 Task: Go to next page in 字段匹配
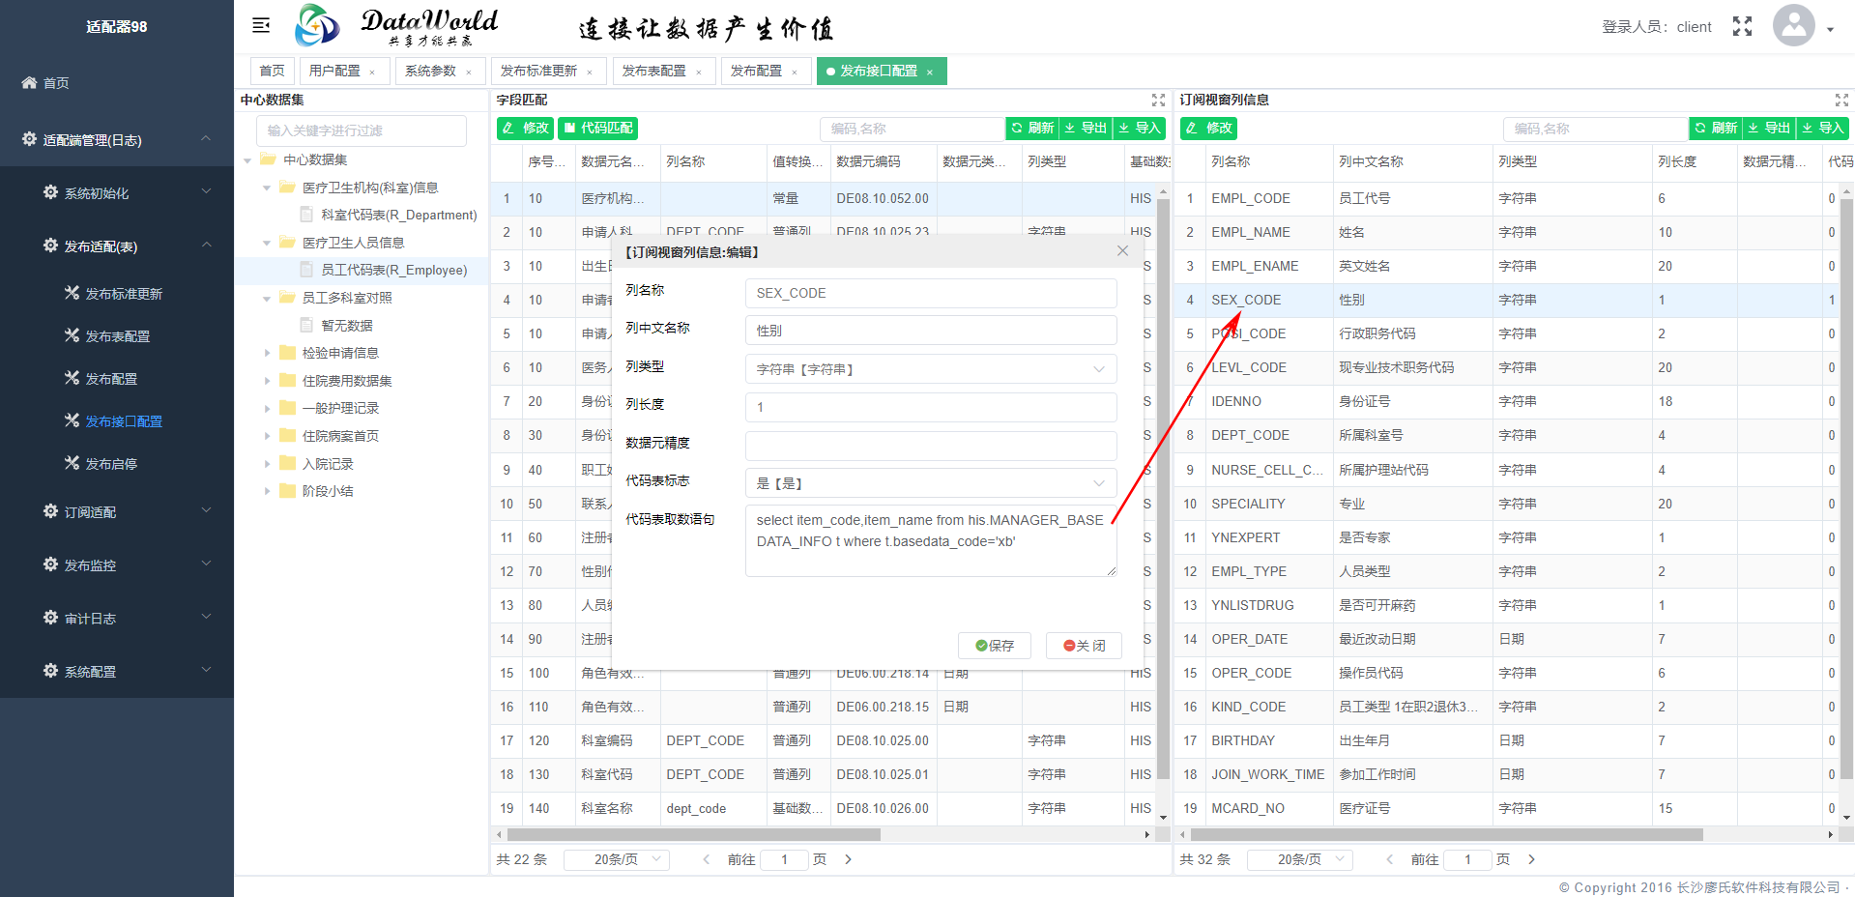[x=848, y=859]
